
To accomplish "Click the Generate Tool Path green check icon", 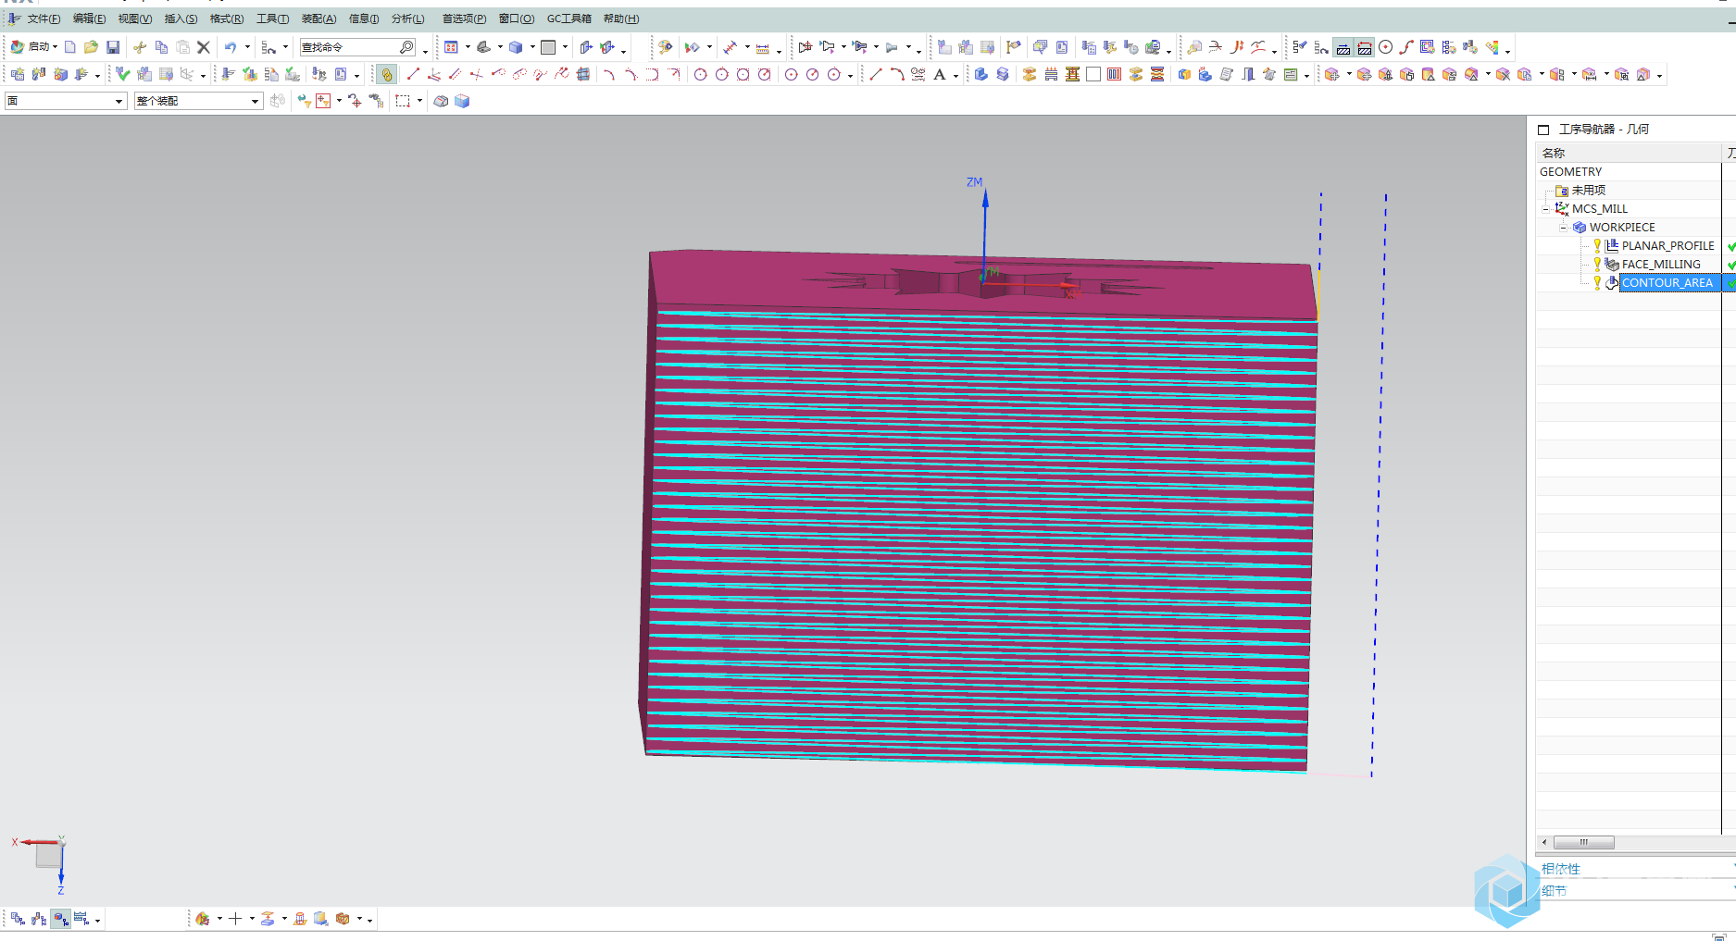I will [x=122, y=74].
